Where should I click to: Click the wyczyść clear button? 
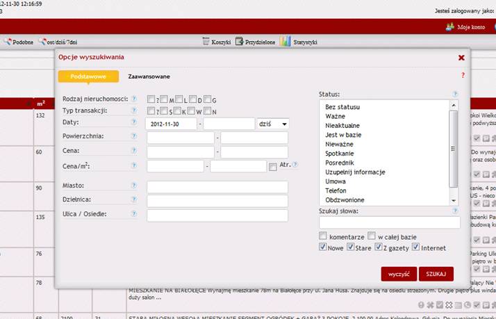click(x=398, y=274)
